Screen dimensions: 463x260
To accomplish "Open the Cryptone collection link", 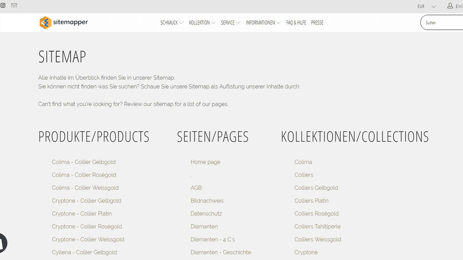I will click(x=306, y=252).
